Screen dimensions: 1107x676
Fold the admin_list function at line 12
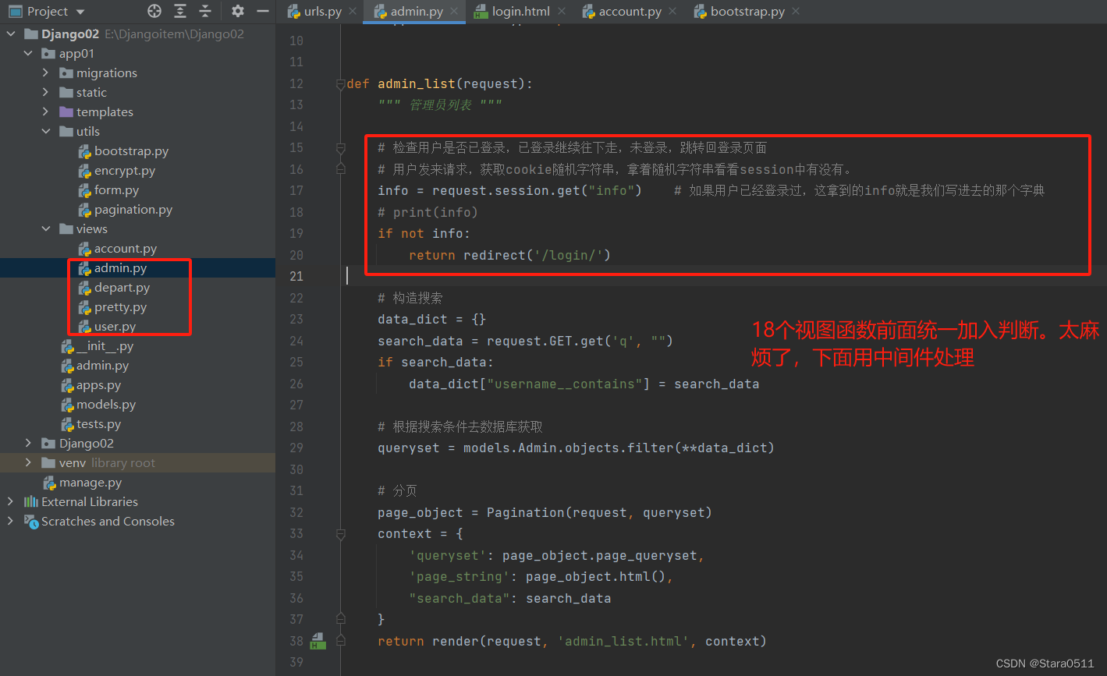click(340, 84)
